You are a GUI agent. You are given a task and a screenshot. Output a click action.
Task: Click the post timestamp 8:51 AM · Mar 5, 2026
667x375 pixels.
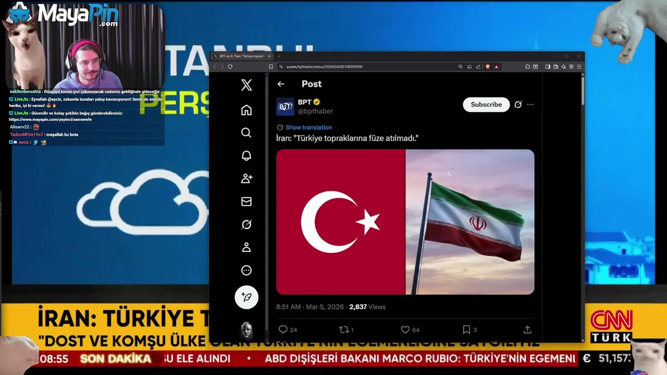pyautogui.click(x=310, y=307)
